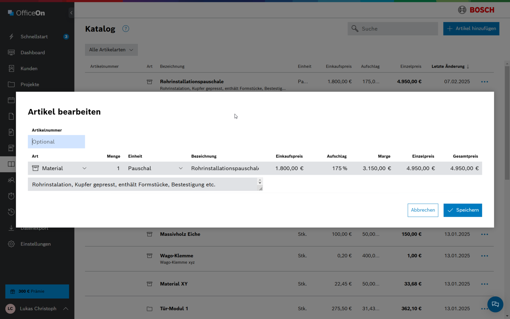Open the Einheit dropdown showing Pauschal
510x319 pixels.
155,168
